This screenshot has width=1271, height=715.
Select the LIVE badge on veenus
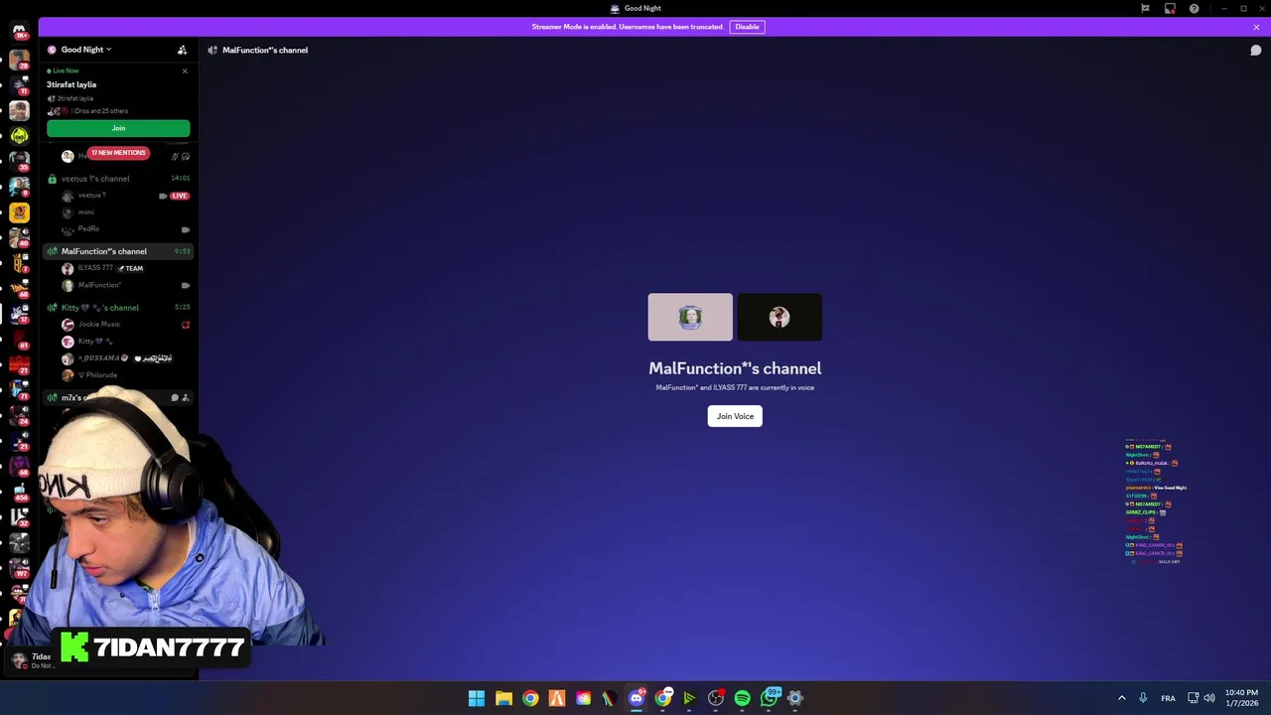(x=180, y=196)
